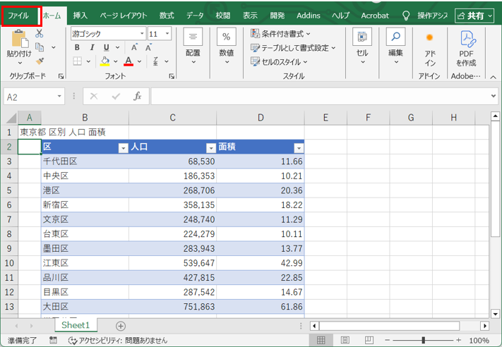502x347 pixels.
Task: Click the formula bar cancel X icon
Action: (94, 96)
